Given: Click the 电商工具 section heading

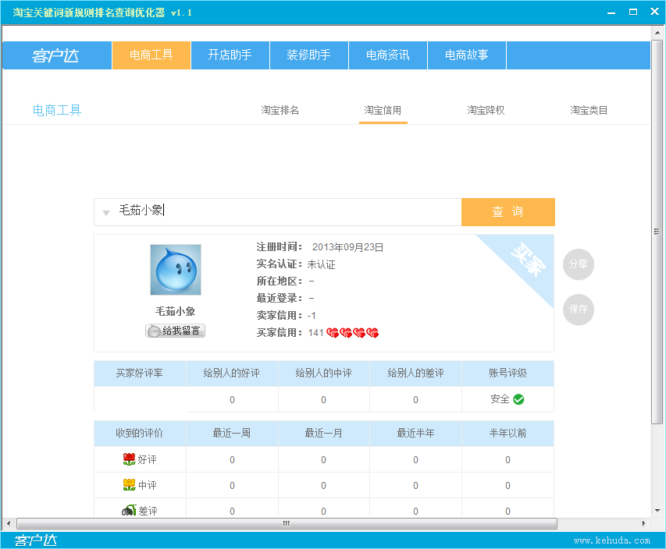Looking at the screenshot, I should click(57, 110).
